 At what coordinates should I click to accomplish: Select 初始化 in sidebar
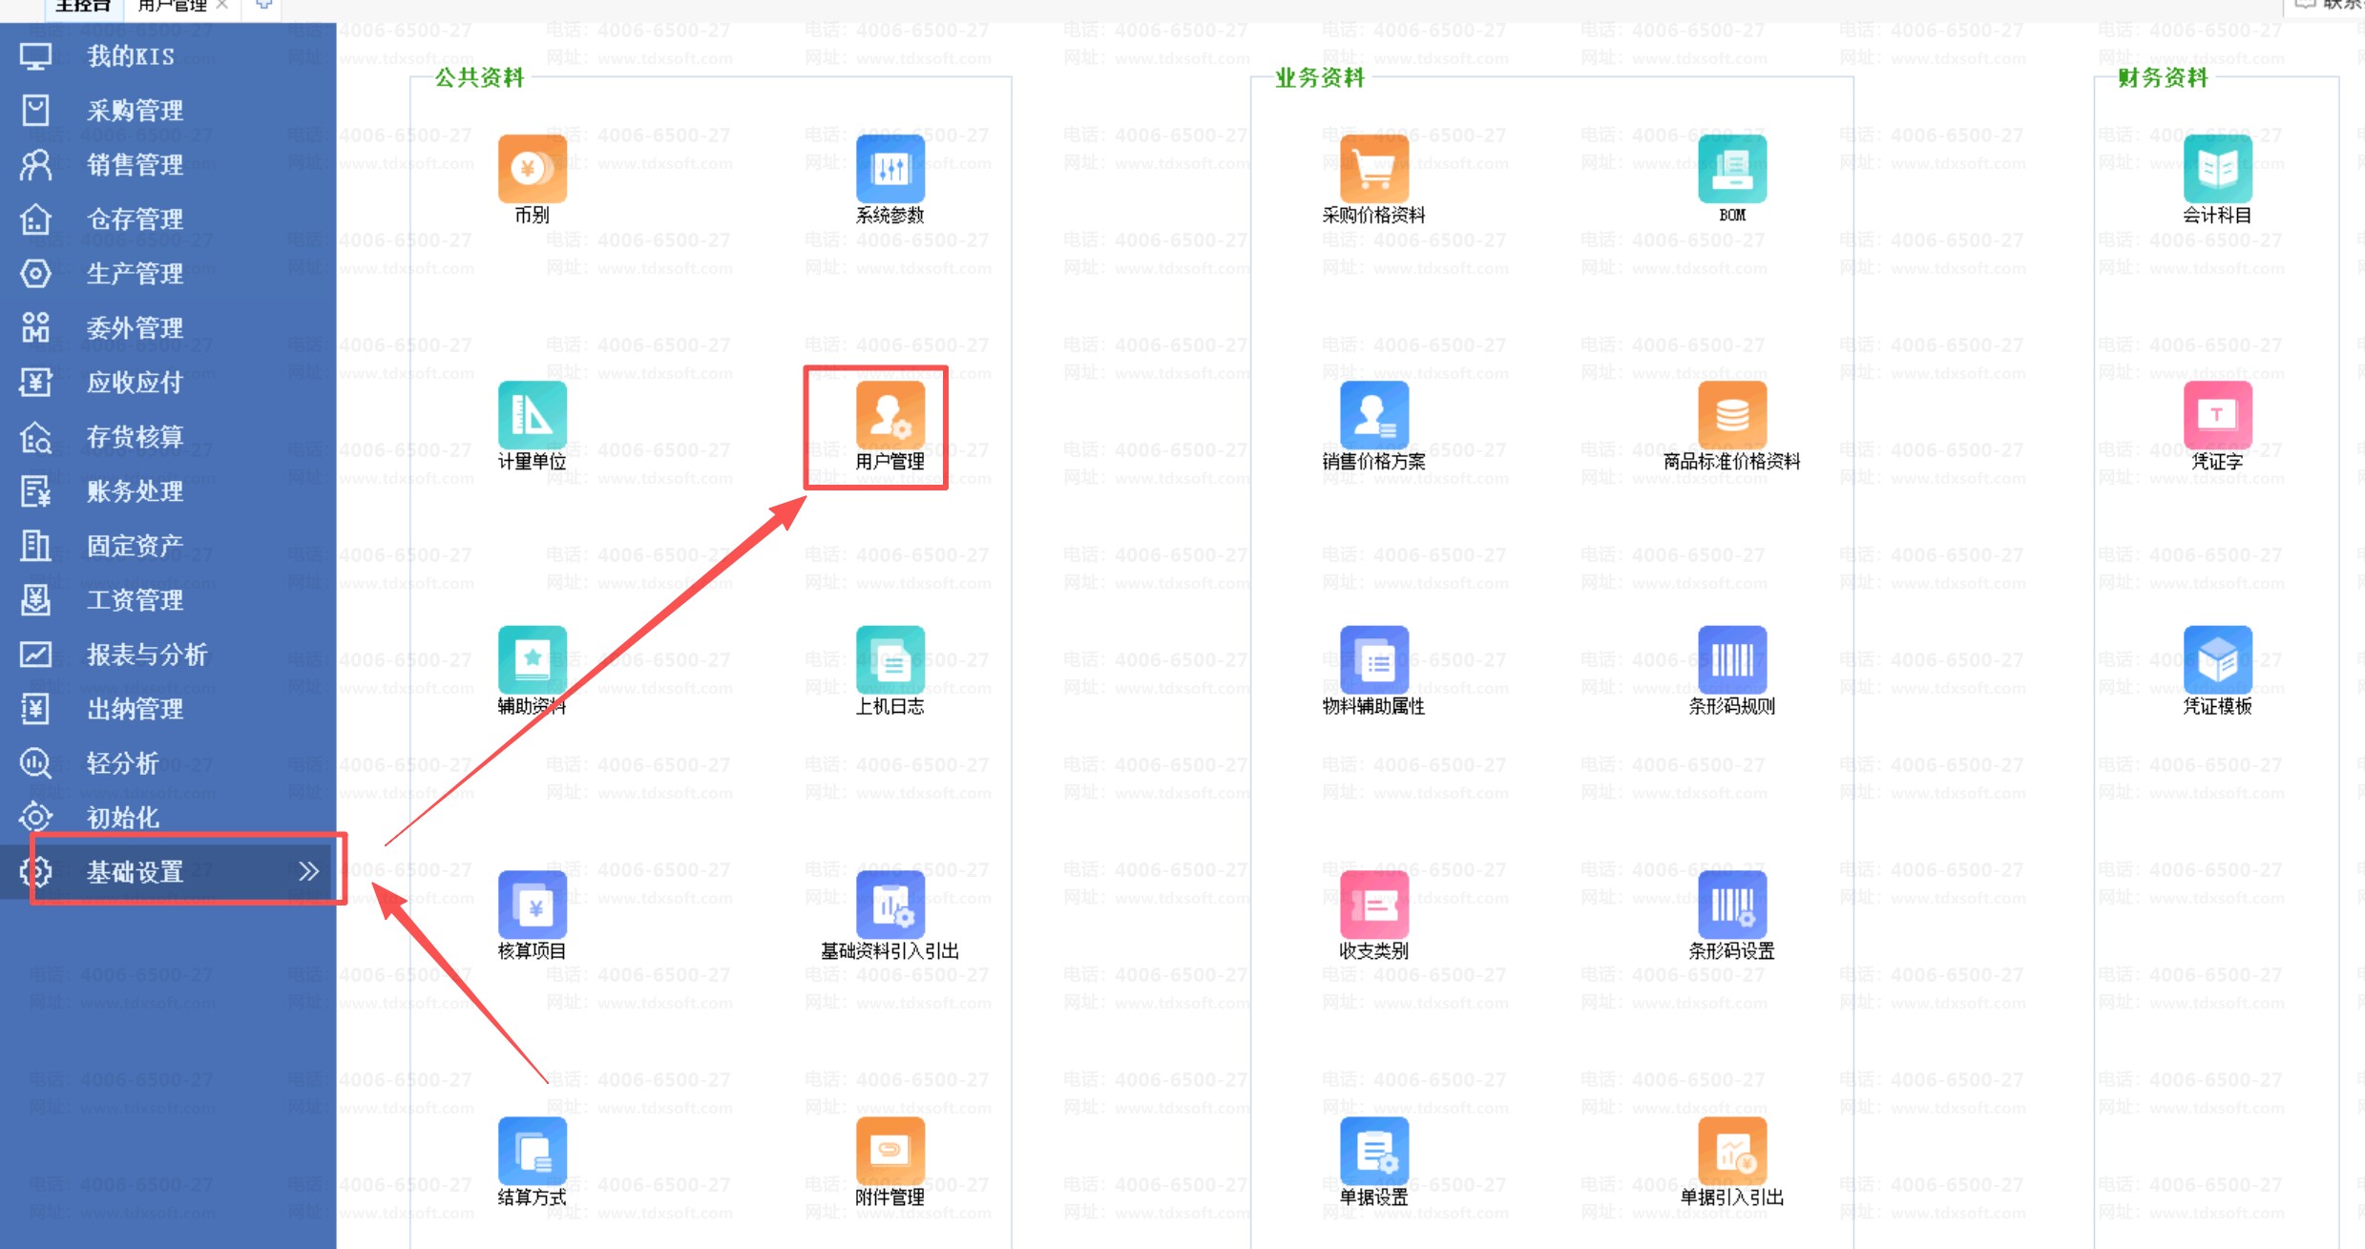pos(168,818)
